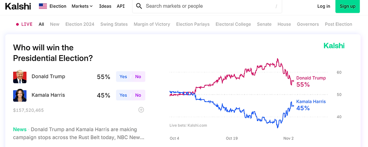Open the Swing States tab
This screenshot has height=147, width=368.
pos(114,24)
